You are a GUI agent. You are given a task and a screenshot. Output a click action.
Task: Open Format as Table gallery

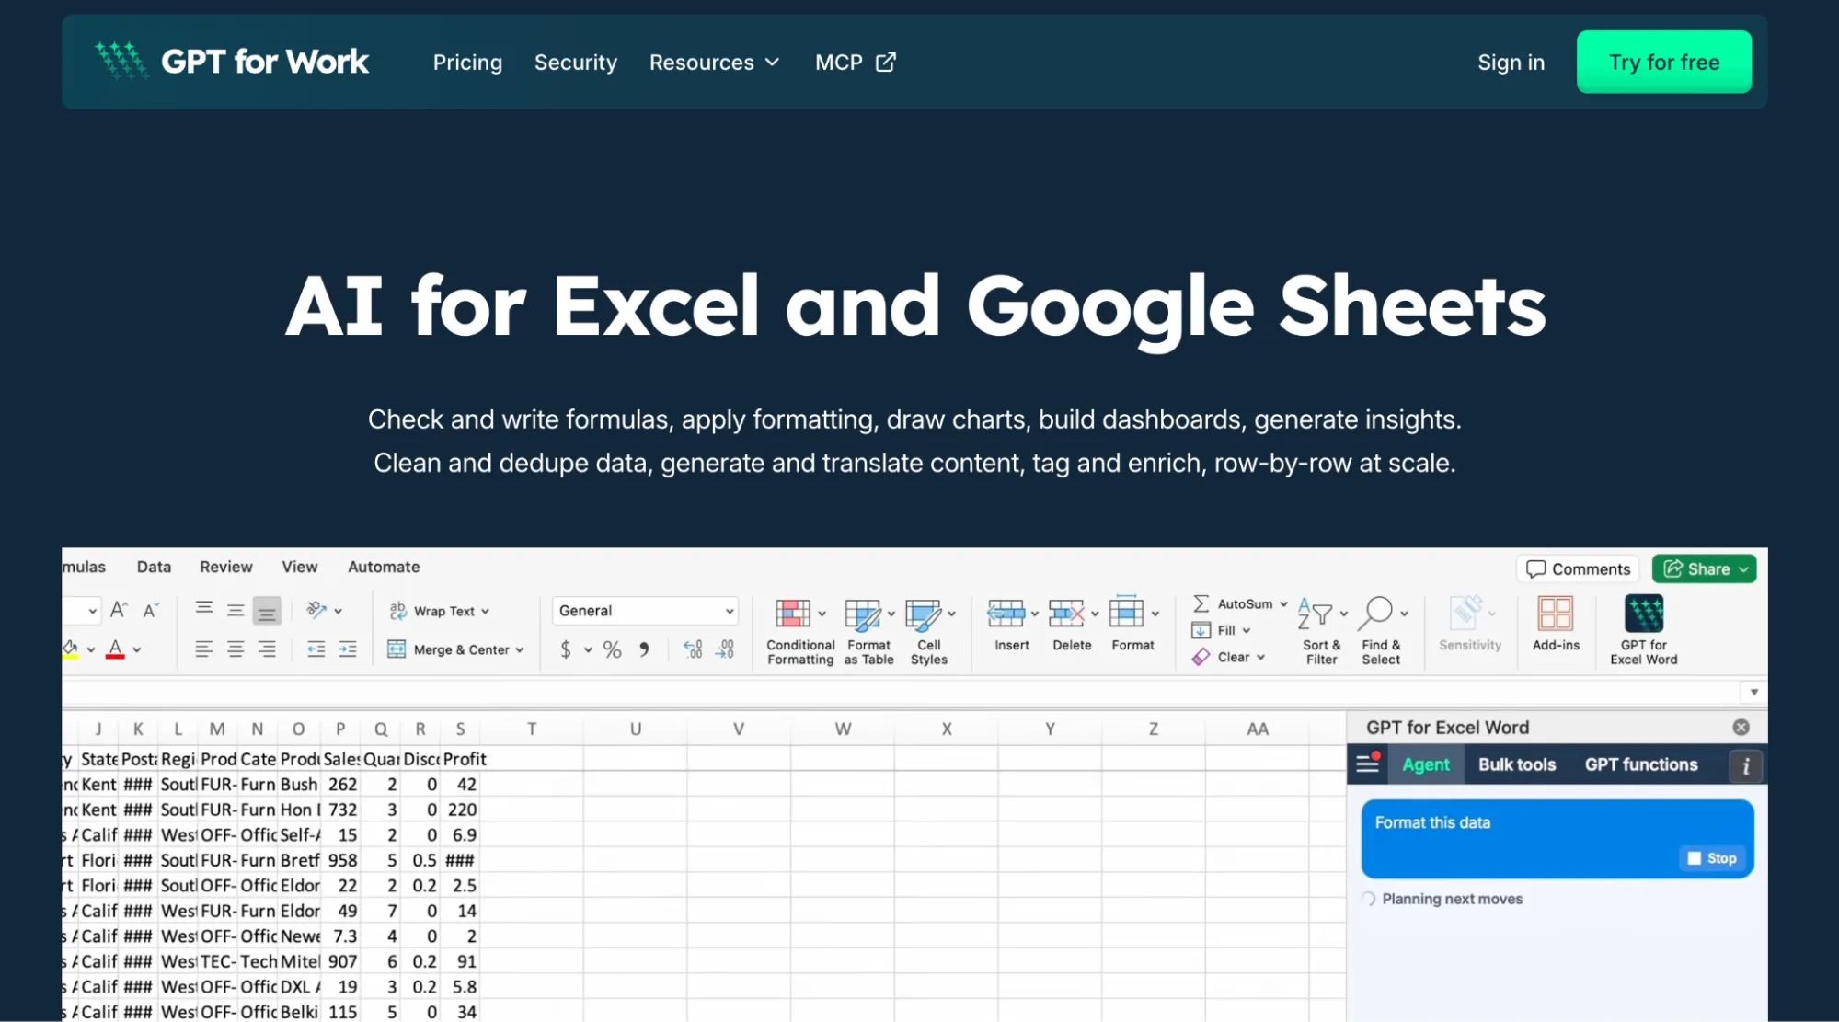tap(869, 630)
